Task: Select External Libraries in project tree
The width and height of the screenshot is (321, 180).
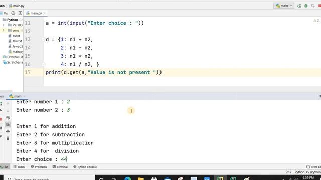Action: click(x=13, y=57)
